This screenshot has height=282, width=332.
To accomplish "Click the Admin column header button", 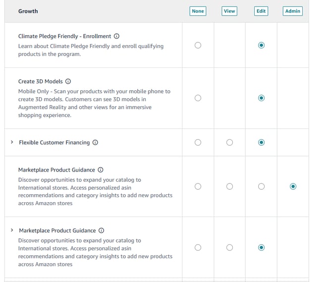I will 292,11.
